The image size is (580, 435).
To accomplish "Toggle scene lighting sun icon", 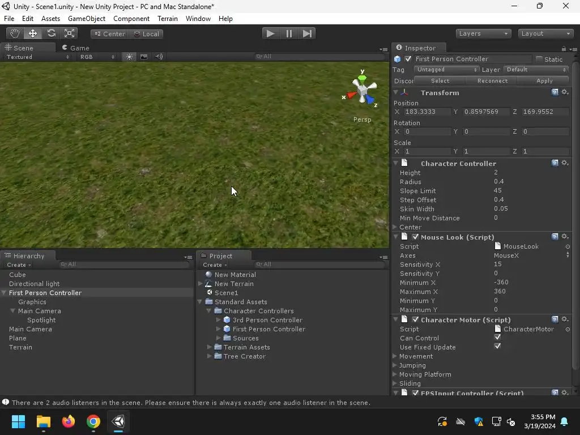I will point(129,57).
